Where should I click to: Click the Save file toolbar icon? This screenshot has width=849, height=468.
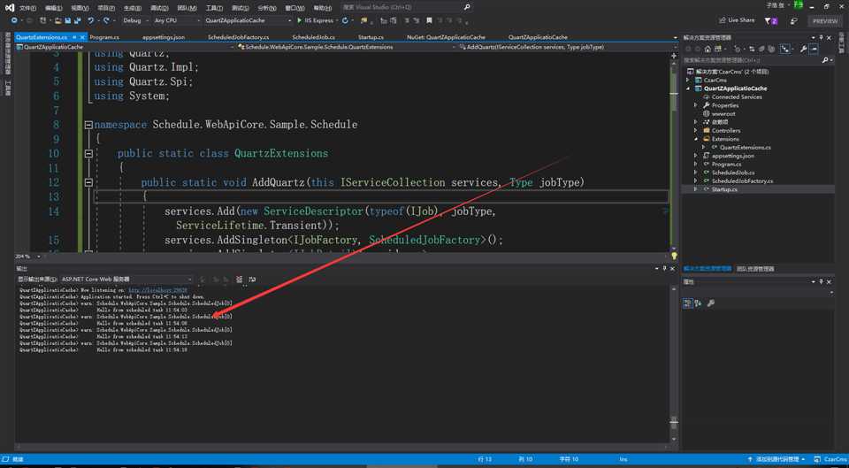tap(68, 20)
